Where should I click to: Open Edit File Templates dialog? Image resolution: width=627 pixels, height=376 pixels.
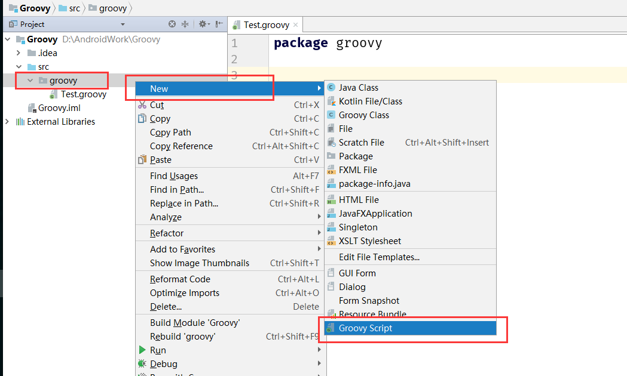[x=410, y=257]
